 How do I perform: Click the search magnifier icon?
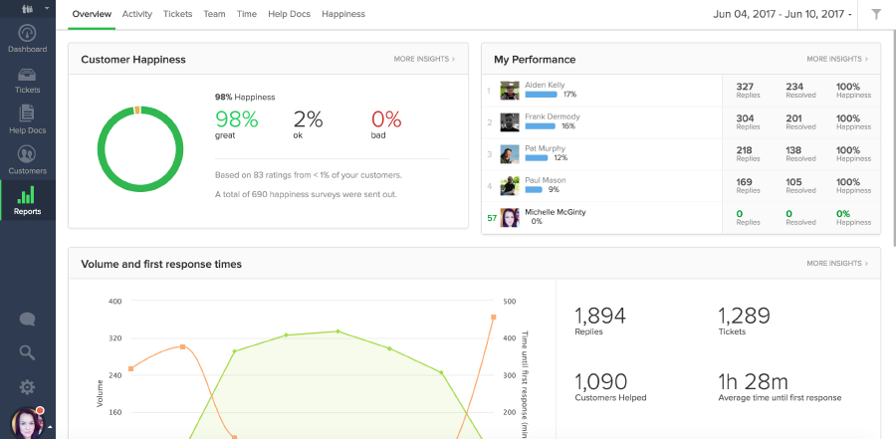[x=27, y=352]
